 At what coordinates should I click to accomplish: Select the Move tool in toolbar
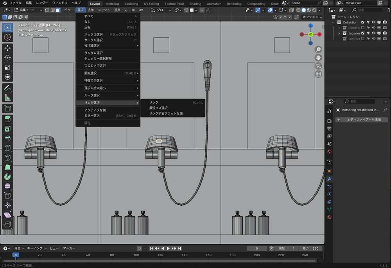(7, 48)
